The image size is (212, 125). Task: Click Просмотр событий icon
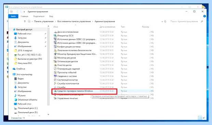click(55, 73)
